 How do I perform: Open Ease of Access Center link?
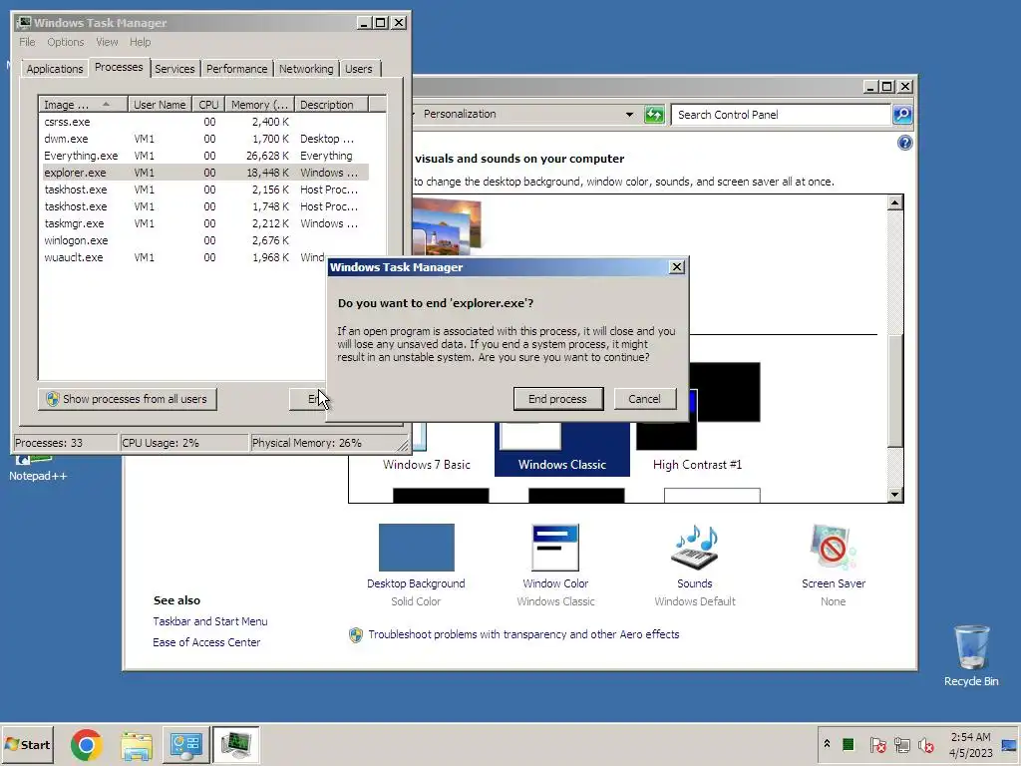point(206,642)
